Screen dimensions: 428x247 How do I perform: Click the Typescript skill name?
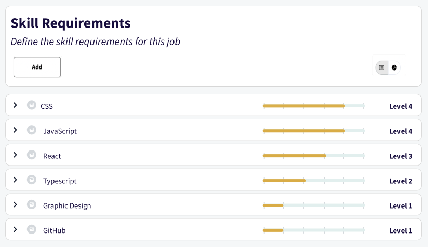tap(60, 181)
